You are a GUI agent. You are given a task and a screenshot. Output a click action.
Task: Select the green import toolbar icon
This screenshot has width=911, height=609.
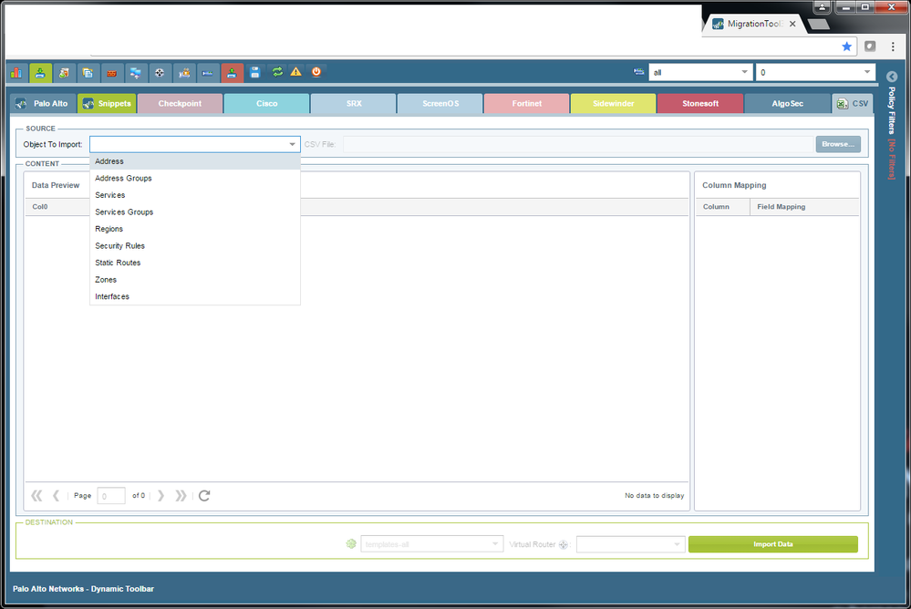tap(41, 72)
